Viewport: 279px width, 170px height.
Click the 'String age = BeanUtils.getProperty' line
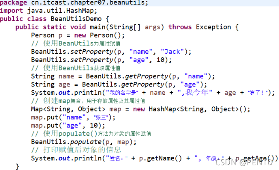[119, 85]
